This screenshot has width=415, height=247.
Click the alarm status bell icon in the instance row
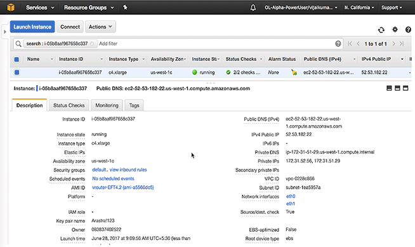point(294,72)
